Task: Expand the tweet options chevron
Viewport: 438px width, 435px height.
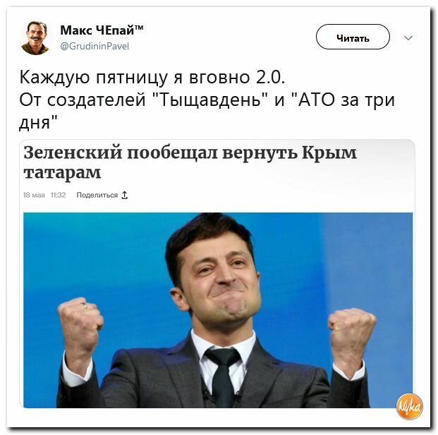Action: (408, 37)
